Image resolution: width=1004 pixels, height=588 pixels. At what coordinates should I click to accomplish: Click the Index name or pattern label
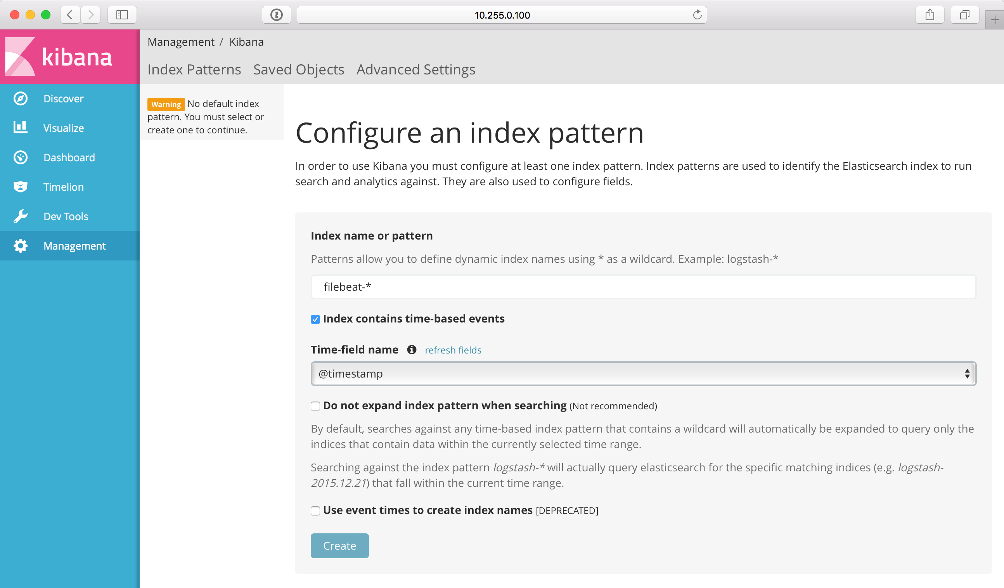371,236
